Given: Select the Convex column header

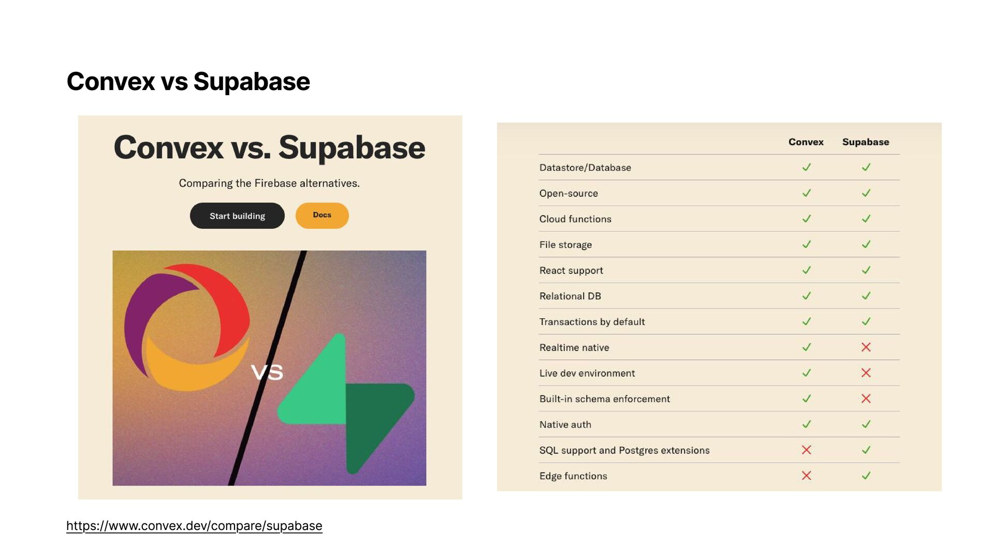Looking at the screenshot, I should pyautogui.click(x=806, y=142).
